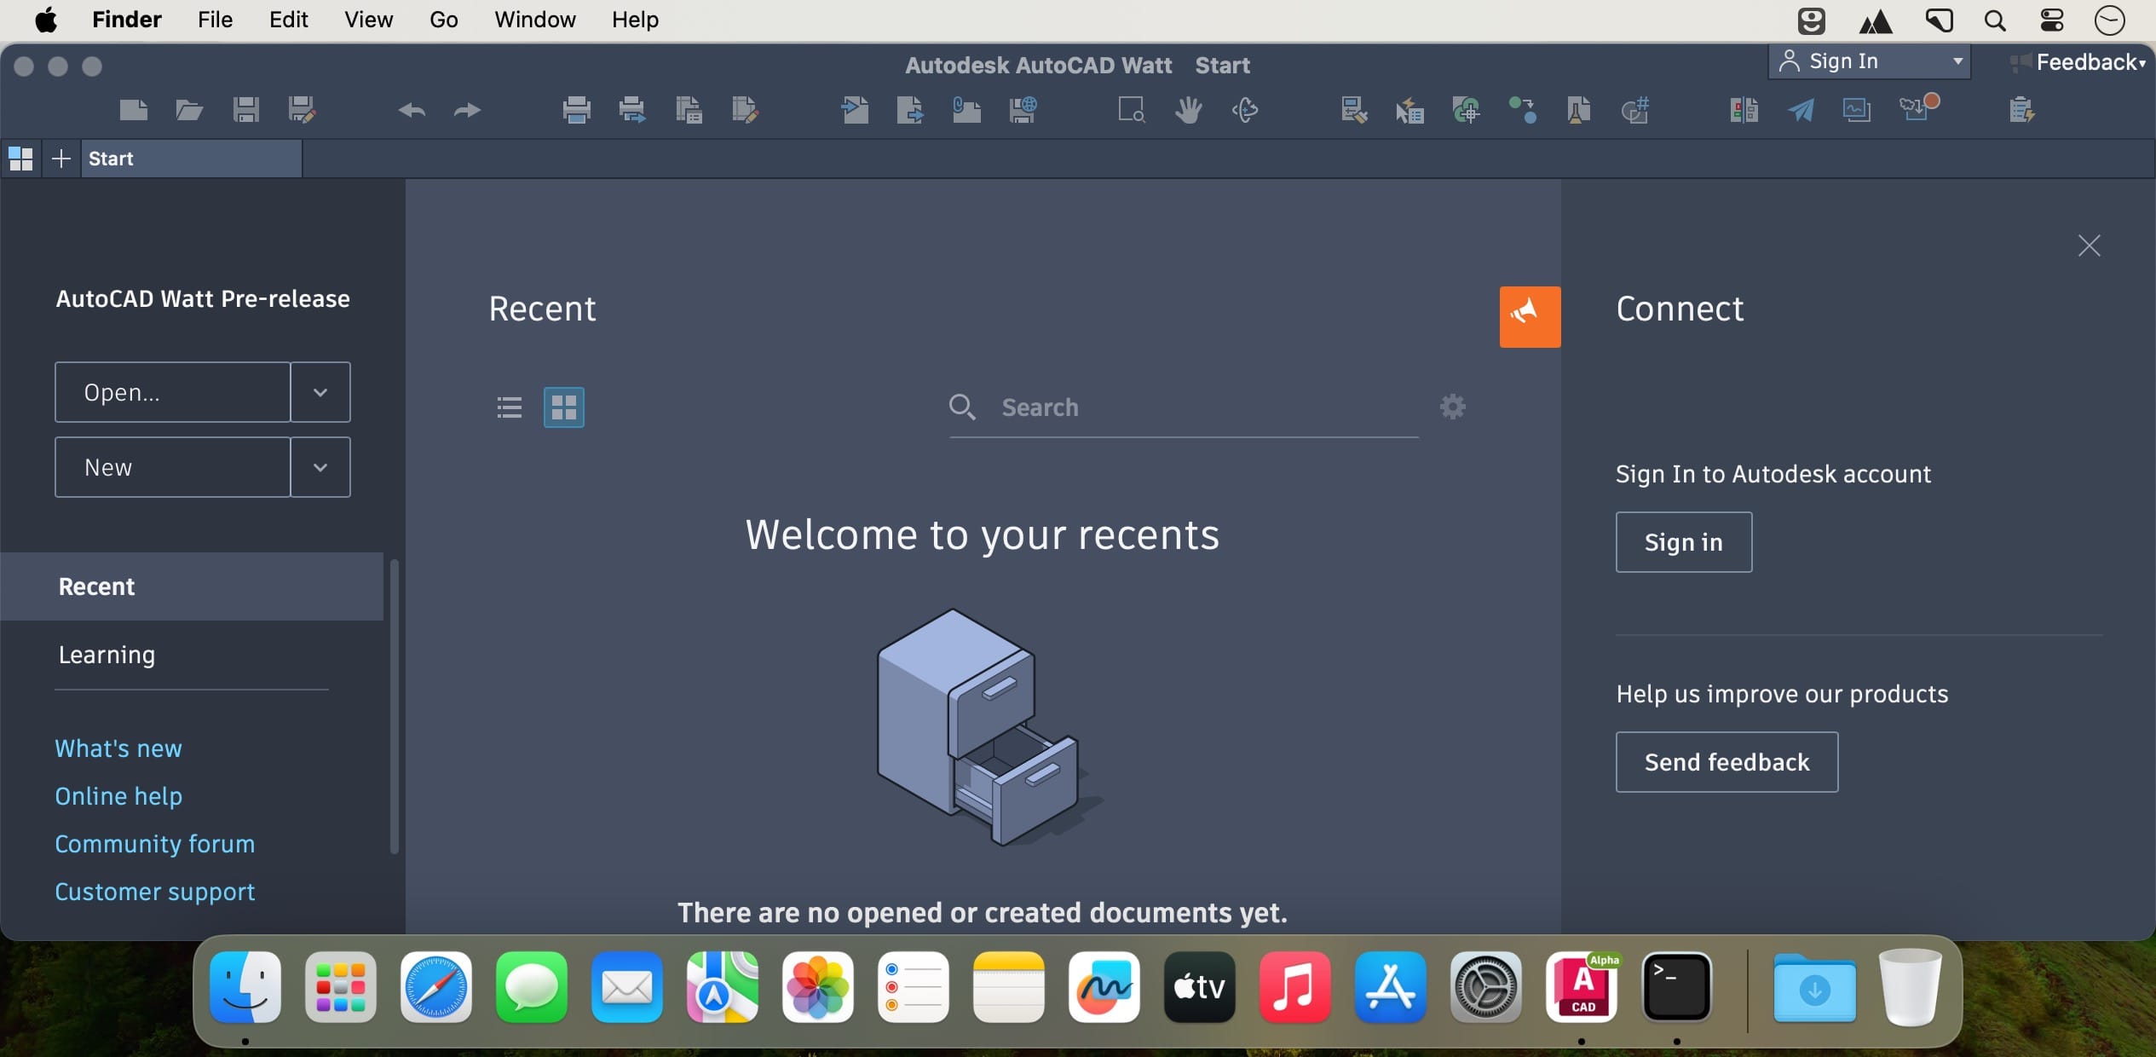The height and width of the screenshot is (1057, 2156).
Task: Click the brush over panel icon
Action: [1354, 110]
